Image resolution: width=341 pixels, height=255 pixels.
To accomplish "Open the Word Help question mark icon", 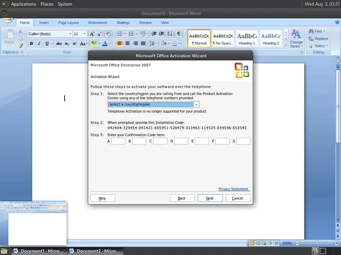I will (337, 22).
